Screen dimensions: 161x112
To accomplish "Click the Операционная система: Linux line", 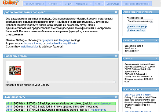I will [x=140, y=64].
